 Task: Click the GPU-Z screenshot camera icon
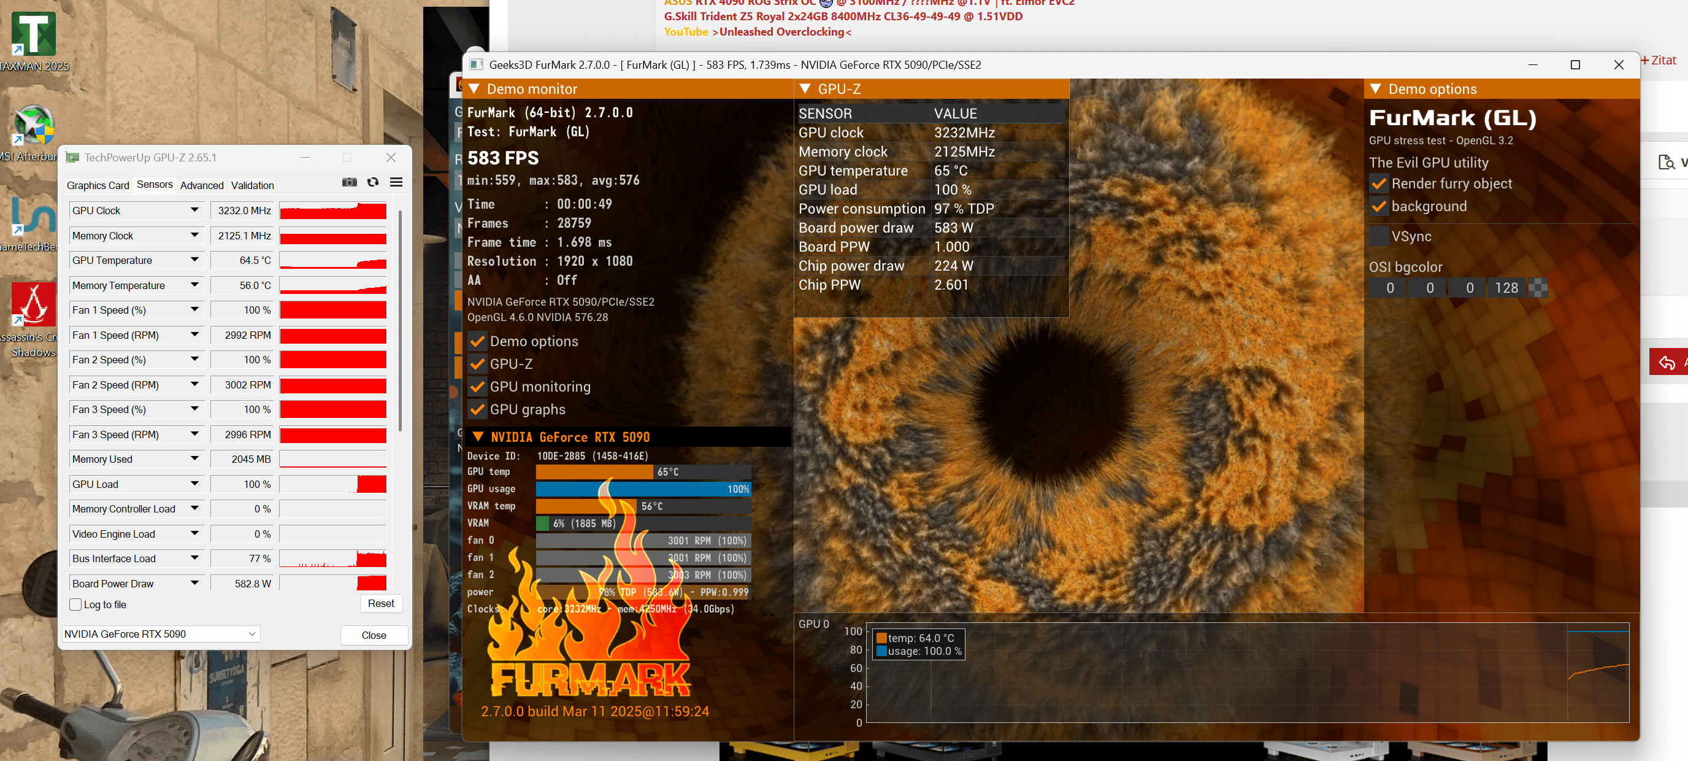[349, 182]
